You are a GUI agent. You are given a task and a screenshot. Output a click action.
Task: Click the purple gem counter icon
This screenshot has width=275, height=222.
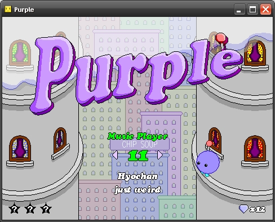243,209
